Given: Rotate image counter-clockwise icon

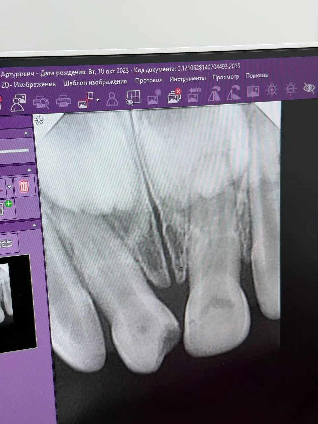Looking at the screenshot, I should pos(214,93).
